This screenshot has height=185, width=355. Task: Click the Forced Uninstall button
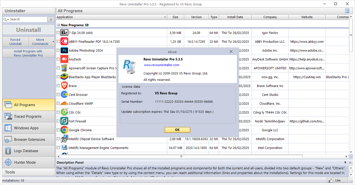(x=16, y=42)
